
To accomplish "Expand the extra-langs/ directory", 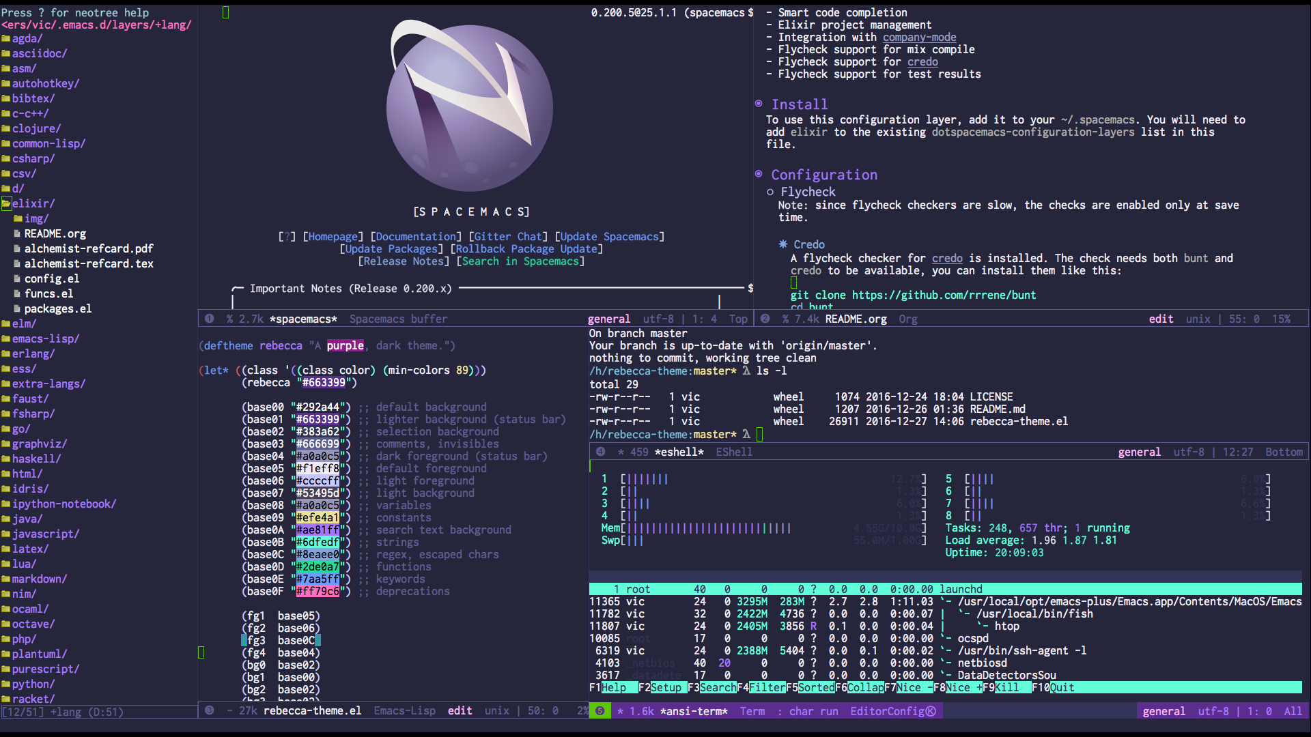I will tap(48, 384).
